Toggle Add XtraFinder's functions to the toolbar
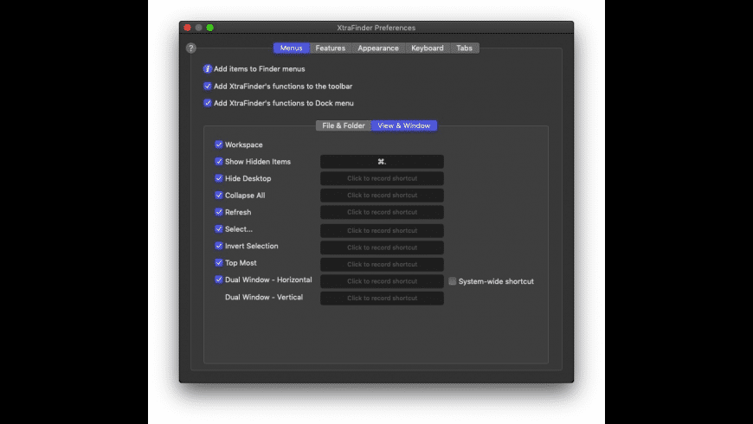Screen dimensions: 753x424 (x=208, y=86)
